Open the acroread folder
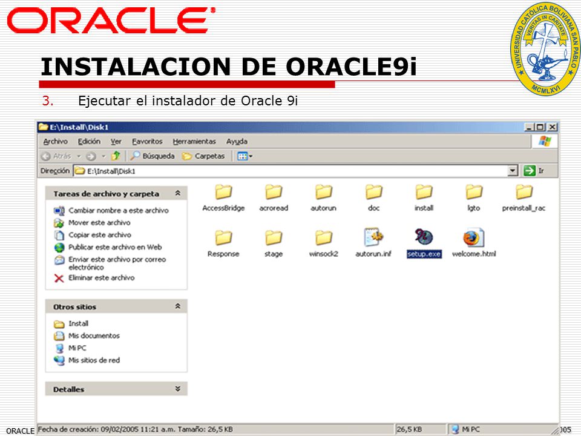Image resolution: width=581 pixels, height=436 pixels. tap(274, 199)
